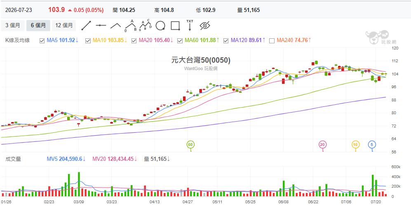Image resolution: width=411 pixels, height=207 pixels.
Task: Click the 103.9 closing price
Action: (56, 10)
